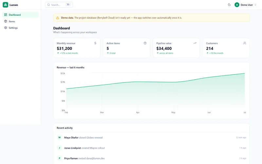Click up-arrow icon beside 8 total
The height and width of the screenshot is (164, 262).
coord(108,53)
